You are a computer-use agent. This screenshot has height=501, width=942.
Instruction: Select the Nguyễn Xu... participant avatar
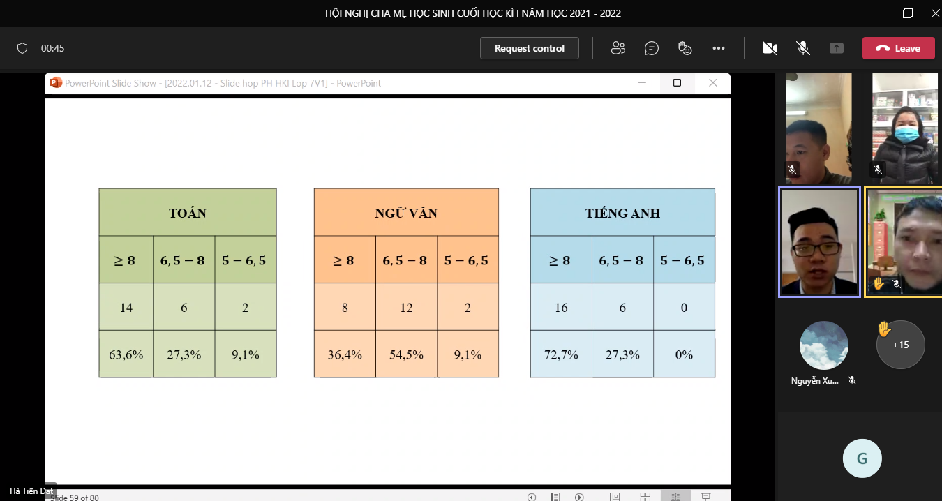tap(823, 345)
